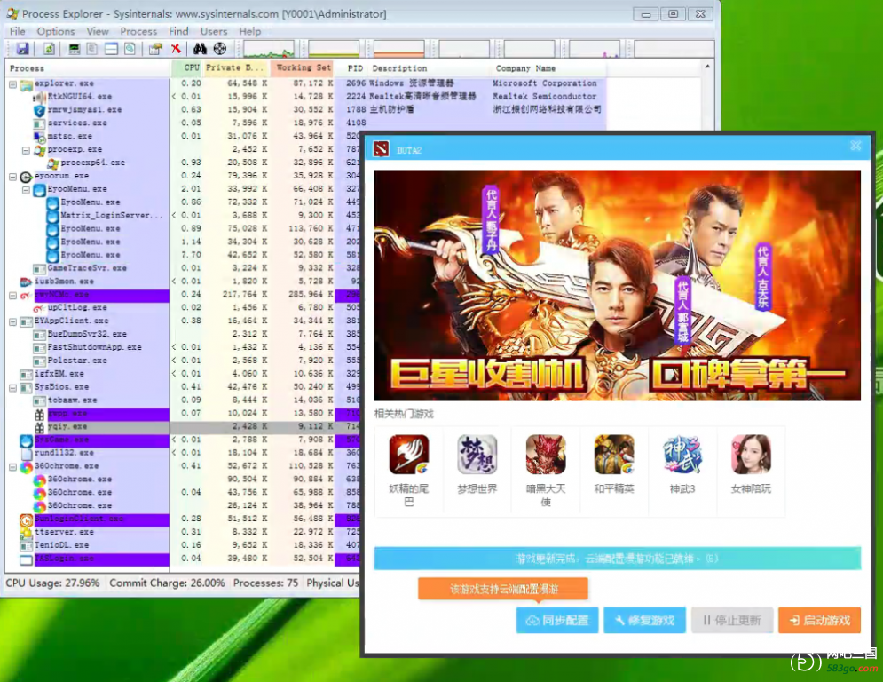Click the 女神陪玩 game icon
This screenshot has width=883, height=682.
pos(751,455)
